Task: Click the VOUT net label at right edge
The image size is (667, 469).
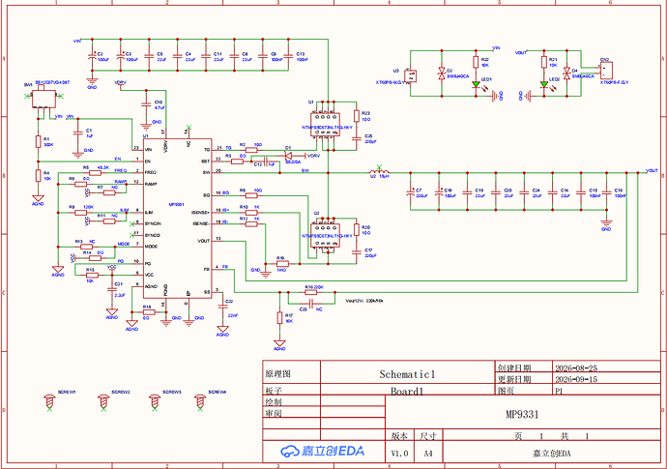Action: point(652,170)
